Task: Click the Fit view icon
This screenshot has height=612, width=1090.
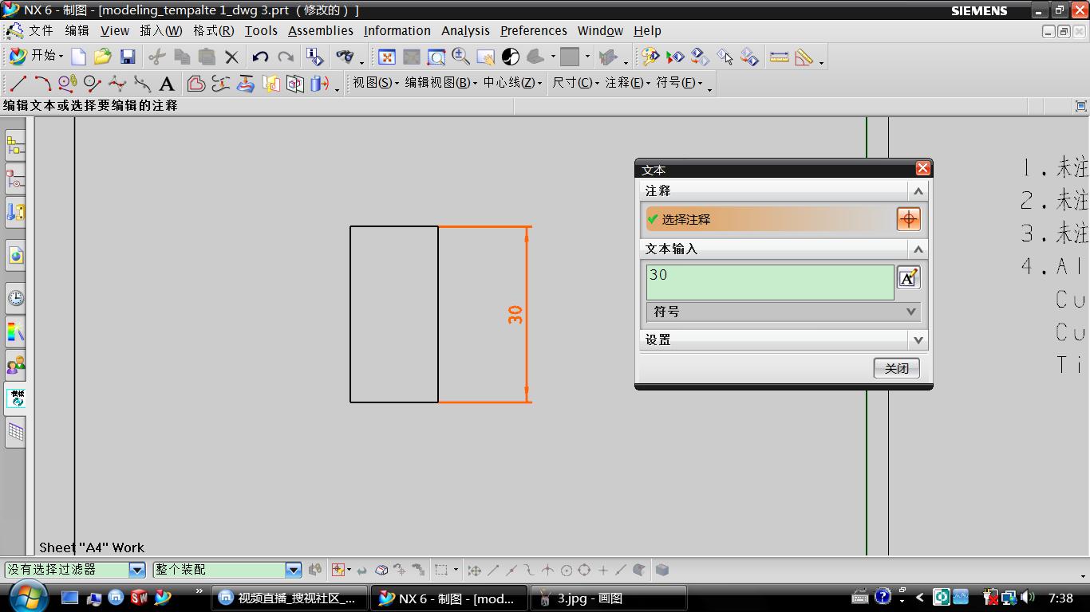Action: tap(387, 57)
